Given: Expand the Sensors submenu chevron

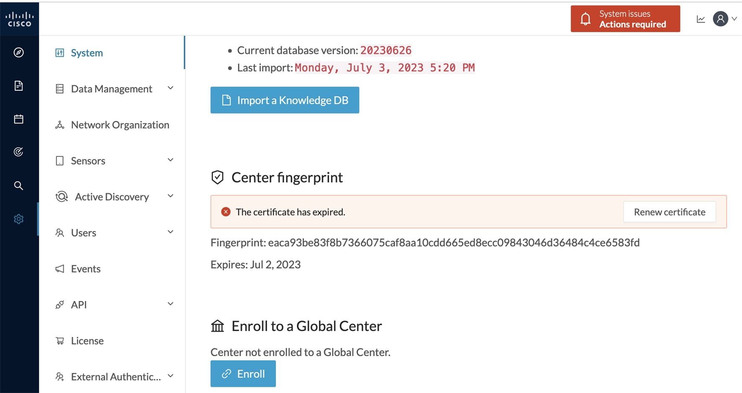Looking at the screenshot, I should [x=170, y=160].
